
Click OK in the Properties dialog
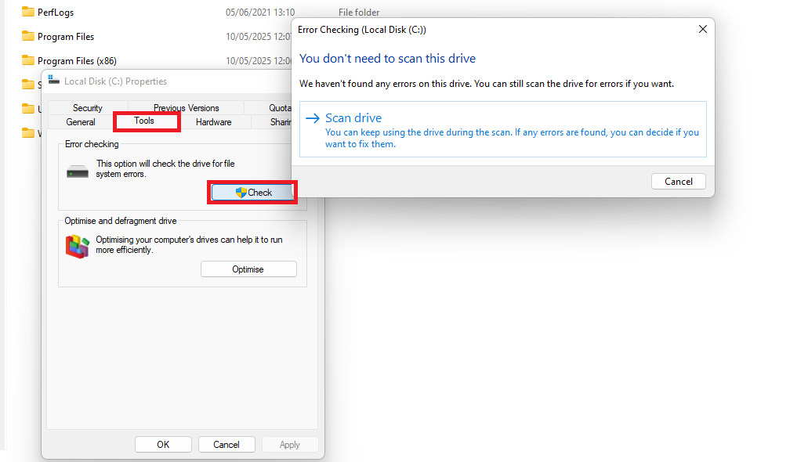tap(163, 444)
